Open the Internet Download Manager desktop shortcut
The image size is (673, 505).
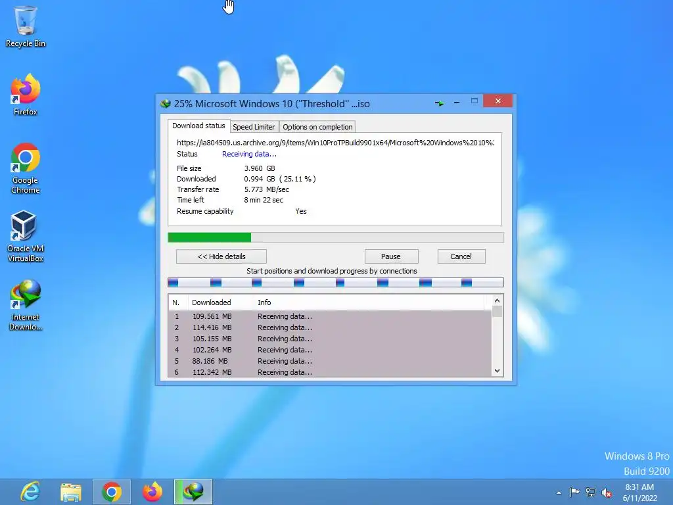click(x=26, y=305)
